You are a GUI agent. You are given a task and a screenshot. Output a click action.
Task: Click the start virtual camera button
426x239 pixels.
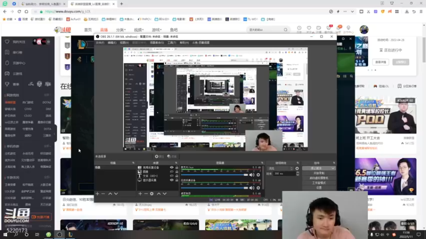tap(318, 178)
